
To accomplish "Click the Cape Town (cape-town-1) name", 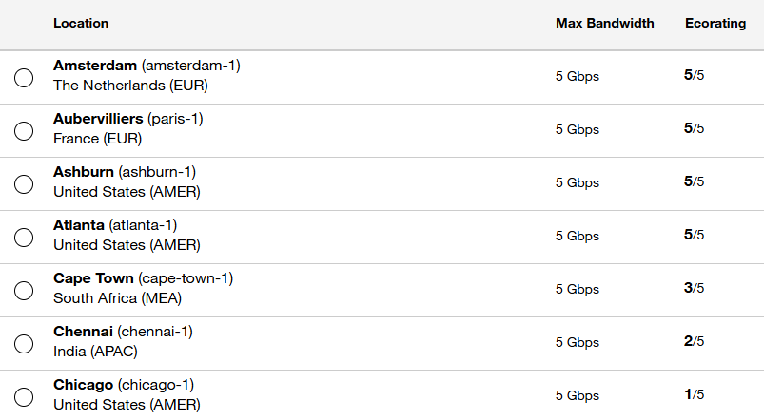I will pyautogui.click(x=144, y=278).
